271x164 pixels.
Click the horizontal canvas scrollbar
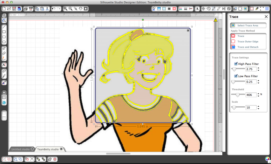[x=118, y=153]
